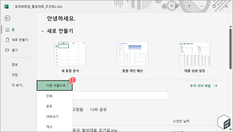233x132 pixels.
Task: Open the 대출 상환 일정 template
Action: tap(195, 54)
